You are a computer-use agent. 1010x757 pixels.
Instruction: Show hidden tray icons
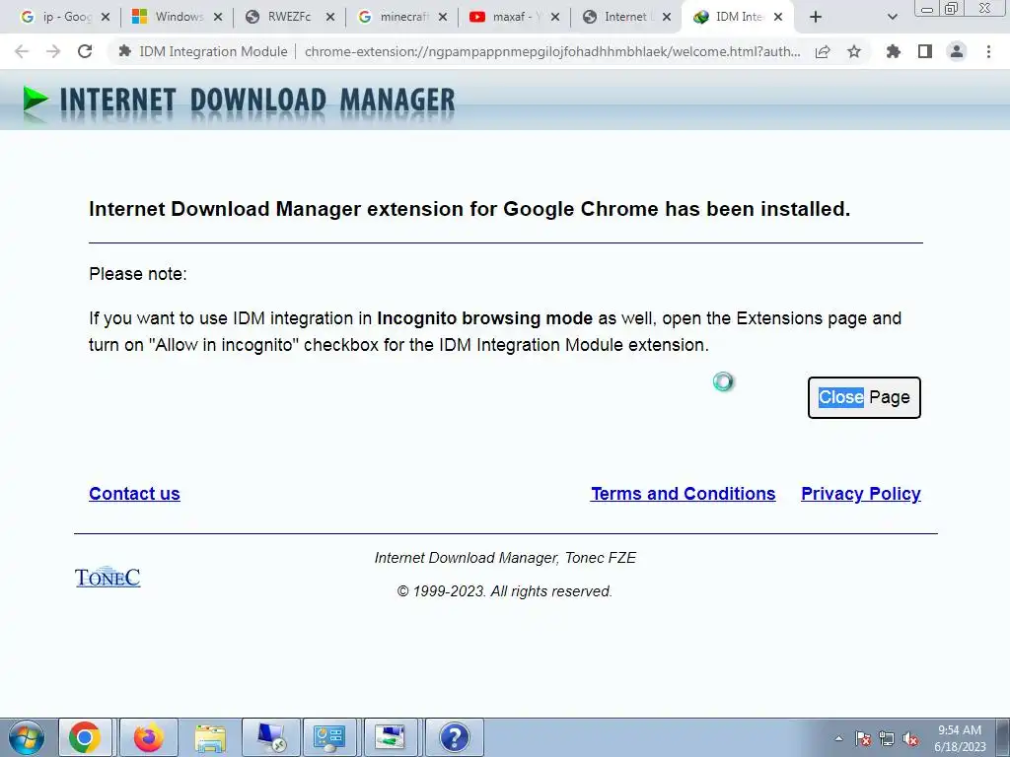coord(838,738)
